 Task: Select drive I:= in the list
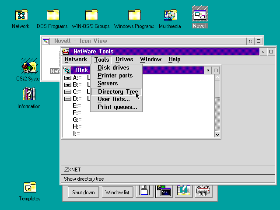[x=77, y=133]
